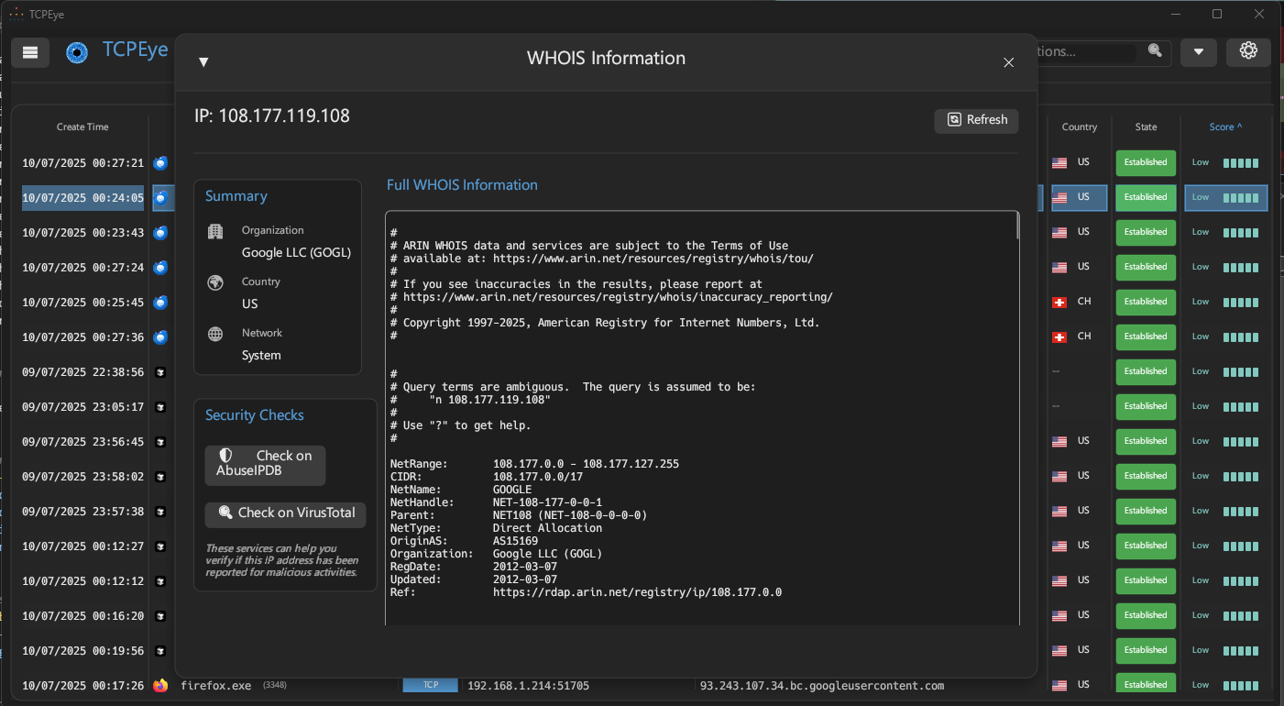Click the Thunderbird icon in the 00:27:21 row
This screenshot has height=706, width=1284.
pyautogui.click(x=160, y=163)
